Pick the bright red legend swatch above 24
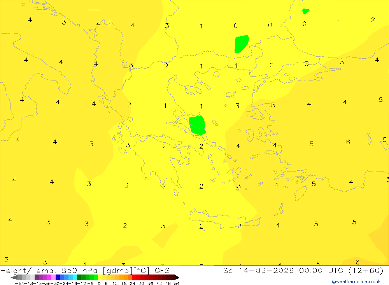Viewport: 389px width, 285px height. pos(134,277)
